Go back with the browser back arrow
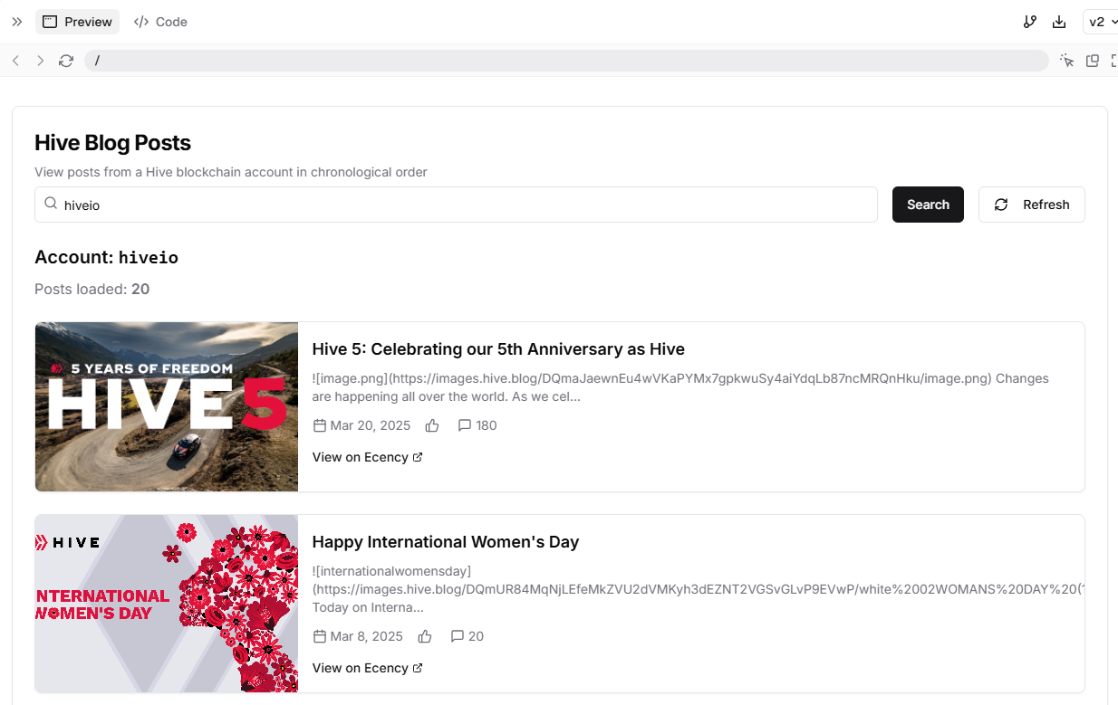 16,61
